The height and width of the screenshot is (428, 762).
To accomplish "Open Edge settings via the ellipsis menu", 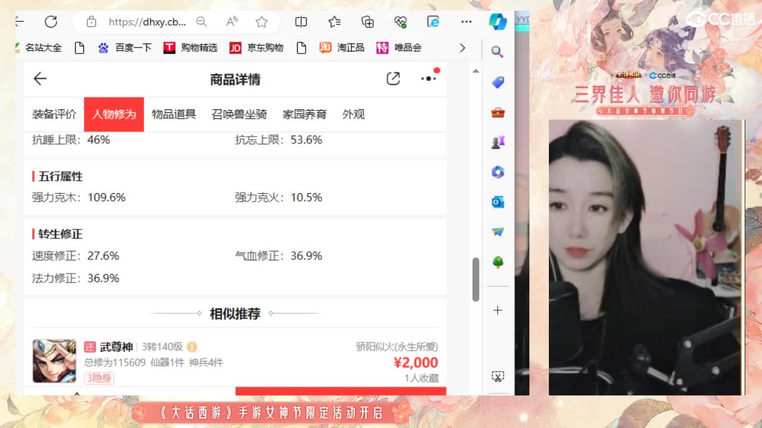I will [x=467, y=21].
